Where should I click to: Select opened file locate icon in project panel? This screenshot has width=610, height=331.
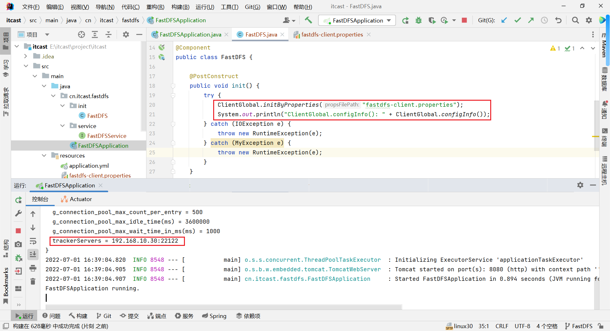pyautogui.click(x=81, y=35)
